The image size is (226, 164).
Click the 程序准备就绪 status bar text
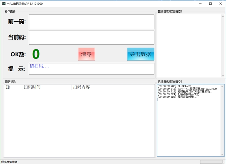[x=9, y=162]
